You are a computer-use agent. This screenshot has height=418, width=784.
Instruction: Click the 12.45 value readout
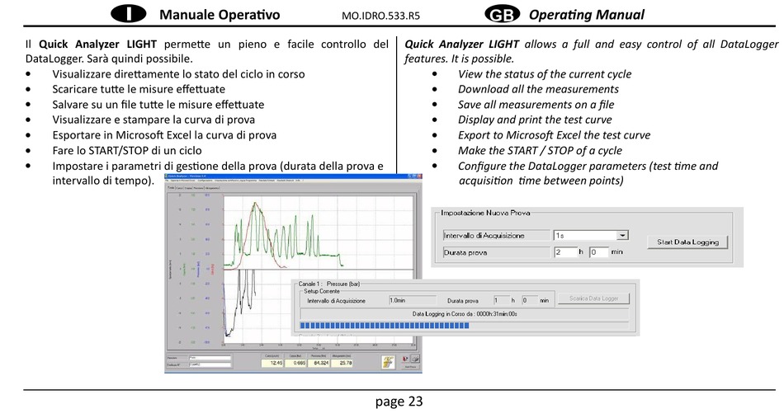click(272, 363)
